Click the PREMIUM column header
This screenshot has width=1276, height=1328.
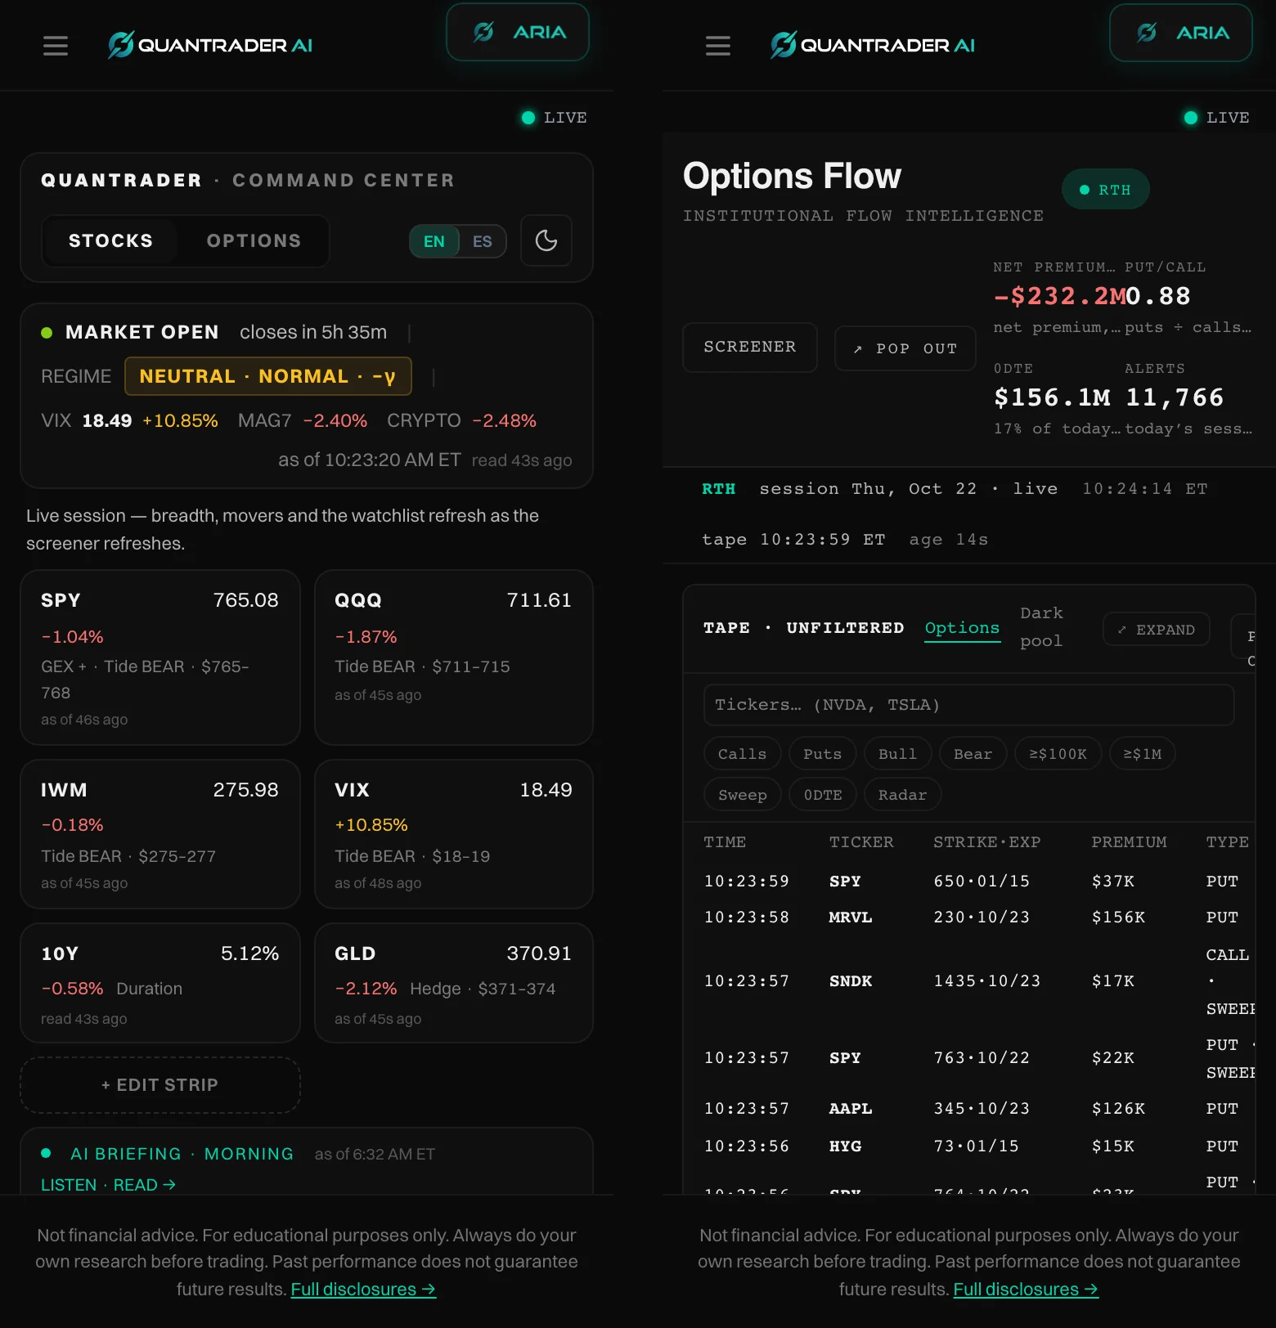click(1129, 842)
